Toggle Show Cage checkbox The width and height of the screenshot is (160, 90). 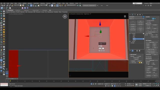coord(131,63)
